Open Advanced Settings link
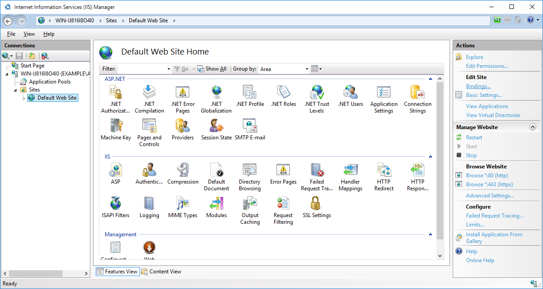 pos(490,196)
